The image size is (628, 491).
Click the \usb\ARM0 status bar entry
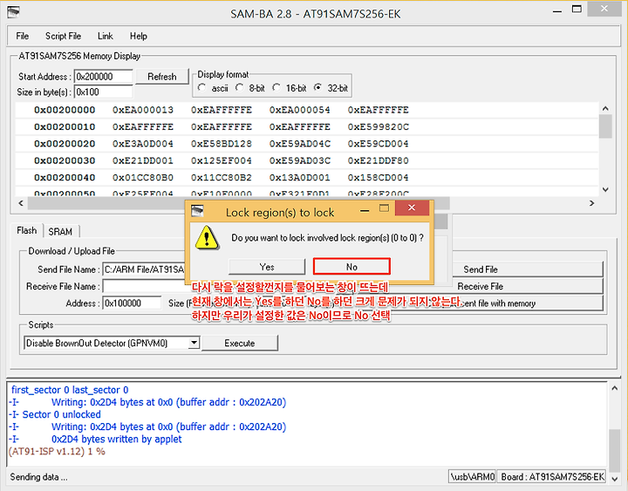(x=473, y=476)
